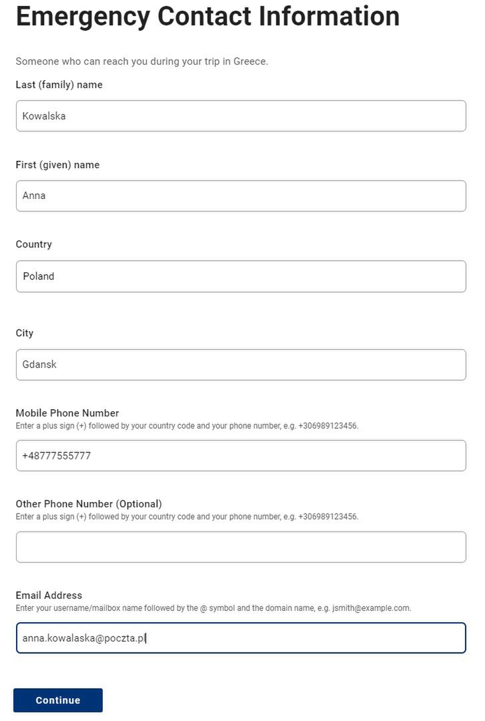Click the Last (family) name field containing Kowalska
The image size is (485, 721).
click(x=240, y=116)
